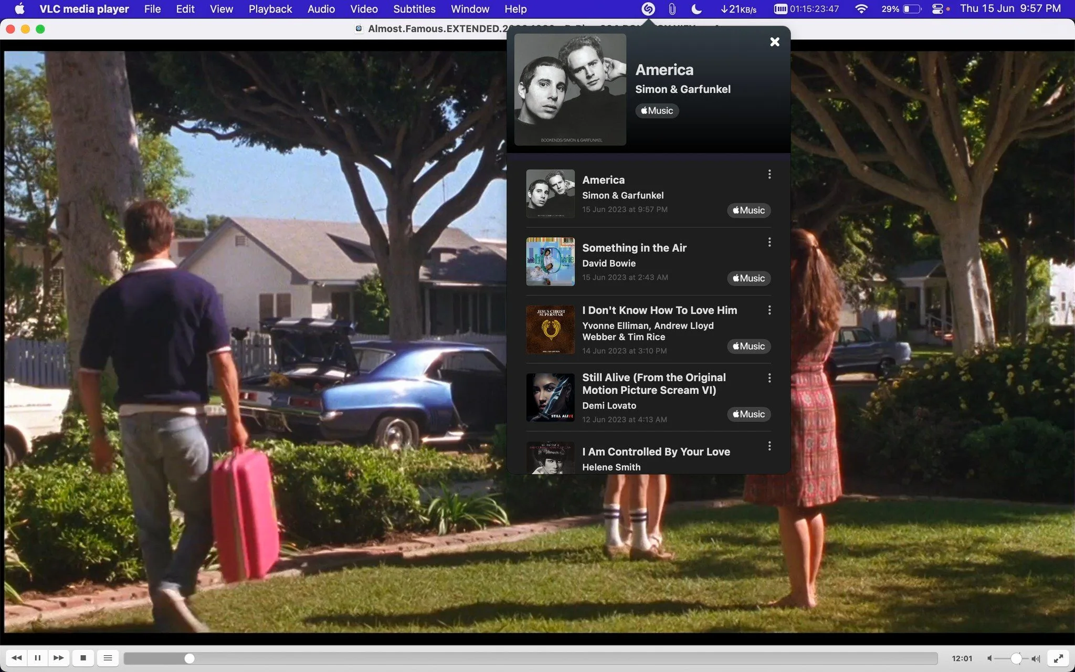Close the Shazam popup panel
This screenshot has height=672, width=1075.
pos(775,42)
